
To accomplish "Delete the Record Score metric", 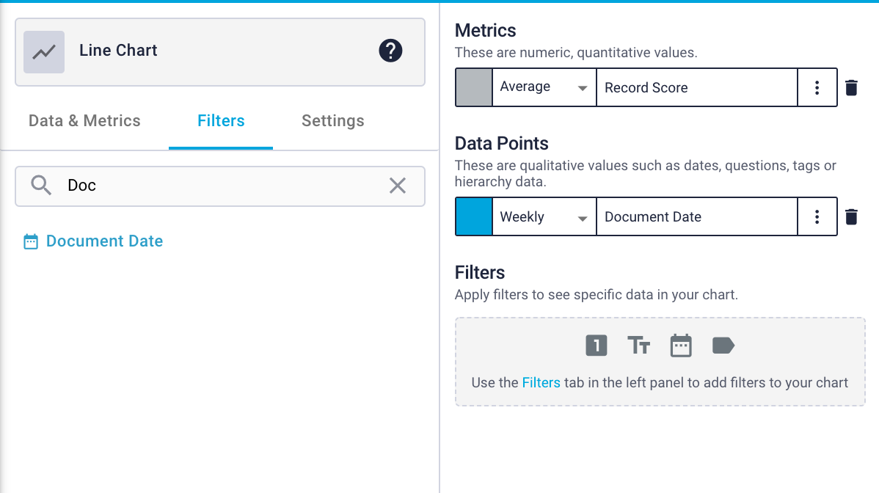I will tap(851, 87).
